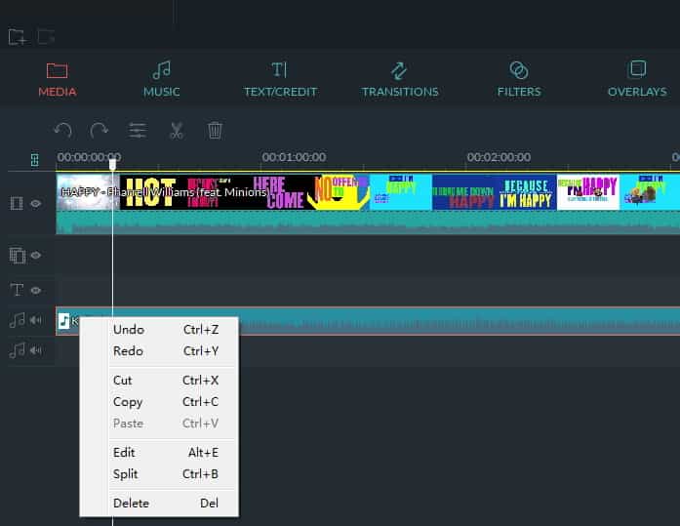Click the music note icon on audio clip
This screenshot has height=526, width=680.
click(63, 321)
